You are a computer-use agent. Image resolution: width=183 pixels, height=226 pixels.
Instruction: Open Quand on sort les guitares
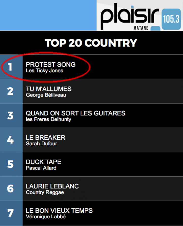click(x=75, y=113)
